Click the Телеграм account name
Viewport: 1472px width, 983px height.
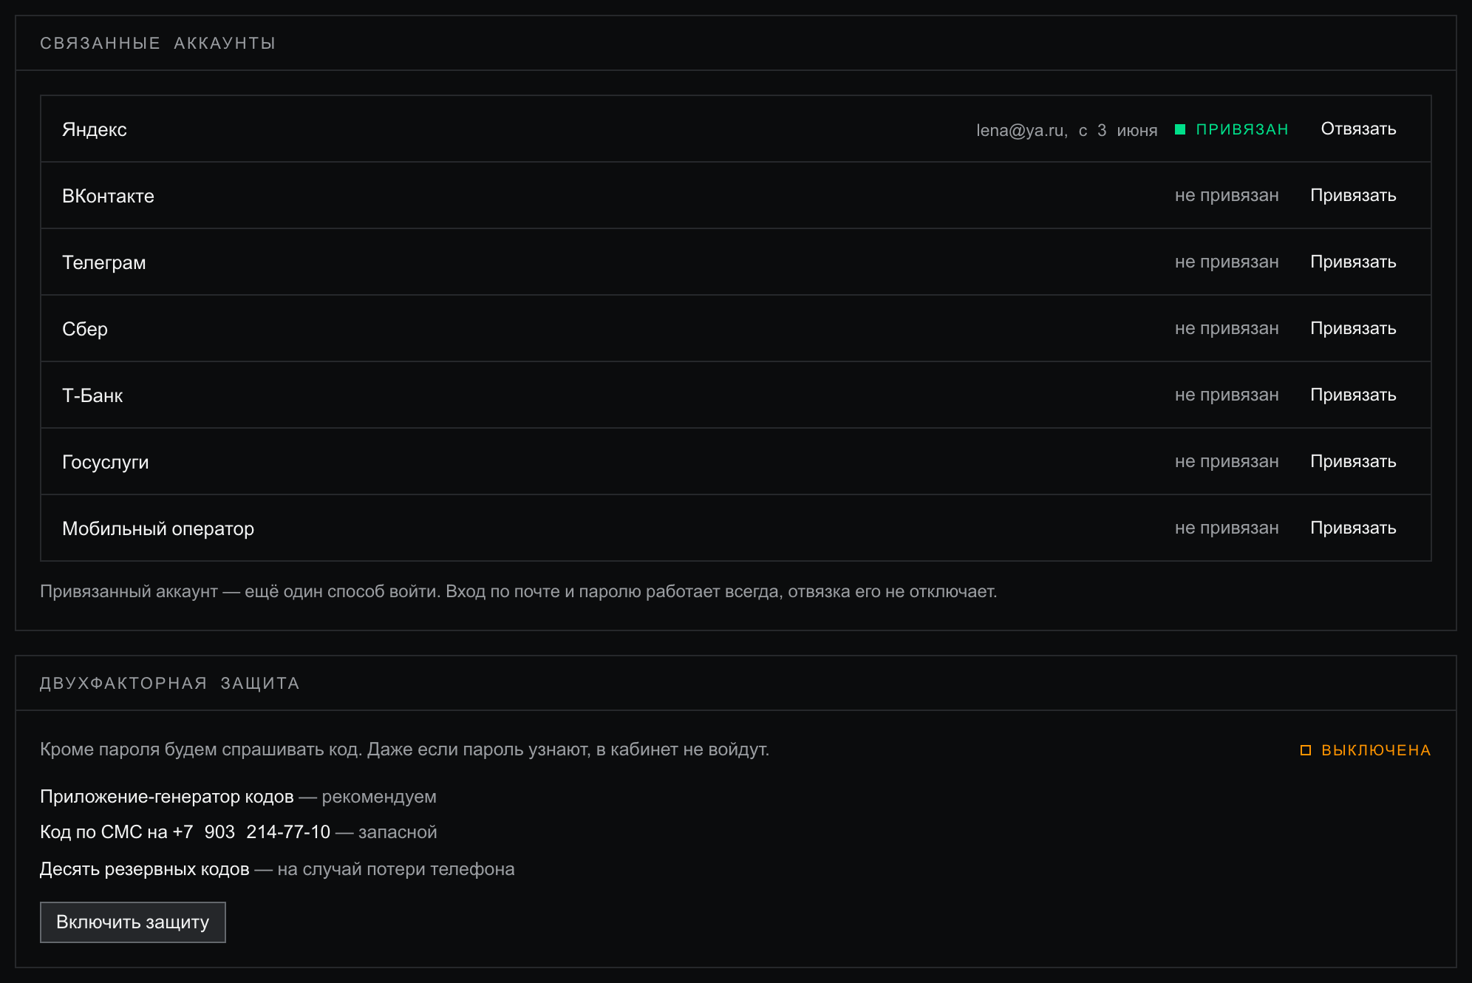(104, 262)
